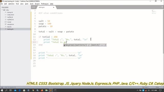Click the minimap code preview
This screenshot has height=92, width=164.
pos(154,12)
